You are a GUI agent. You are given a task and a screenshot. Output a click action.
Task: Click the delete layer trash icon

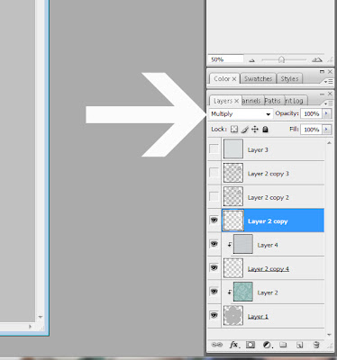point(315,345)
